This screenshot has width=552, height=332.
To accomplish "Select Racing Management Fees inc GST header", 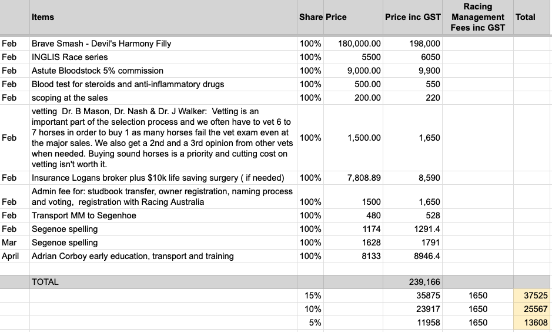I will [x=478, y=17].
